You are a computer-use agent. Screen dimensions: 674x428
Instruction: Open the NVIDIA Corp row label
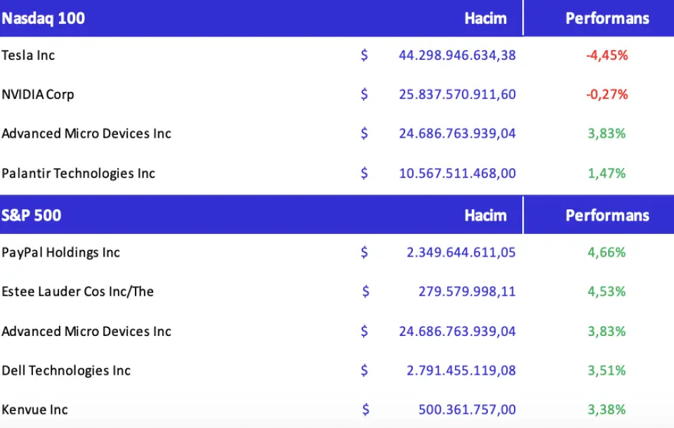[38, 94]
